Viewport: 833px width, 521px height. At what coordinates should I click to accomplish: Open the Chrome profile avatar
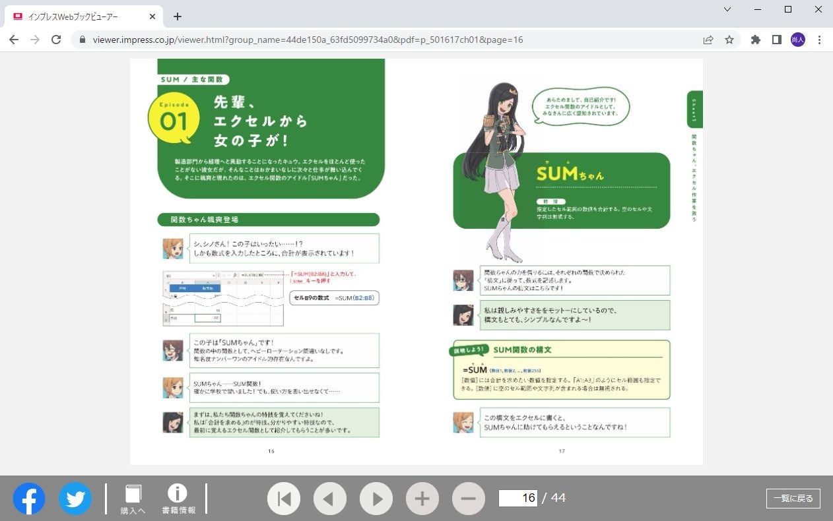click(798, 40)
